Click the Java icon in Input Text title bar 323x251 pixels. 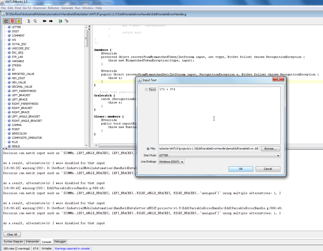pyautogui.click(x=140, y=80)
